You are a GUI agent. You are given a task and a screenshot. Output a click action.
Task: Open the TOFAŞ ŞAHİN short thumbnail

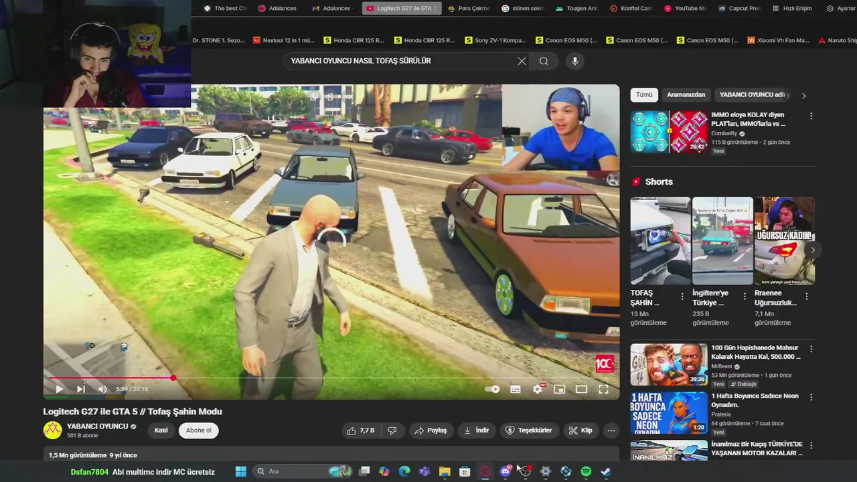coord(659,241)
